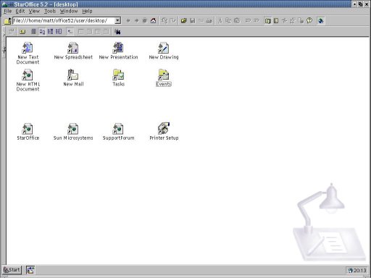This screenshot has width=371, height=278.
Task: Click the Cut scissors icon
Action: pyautogui.click(x=220, y=21)
